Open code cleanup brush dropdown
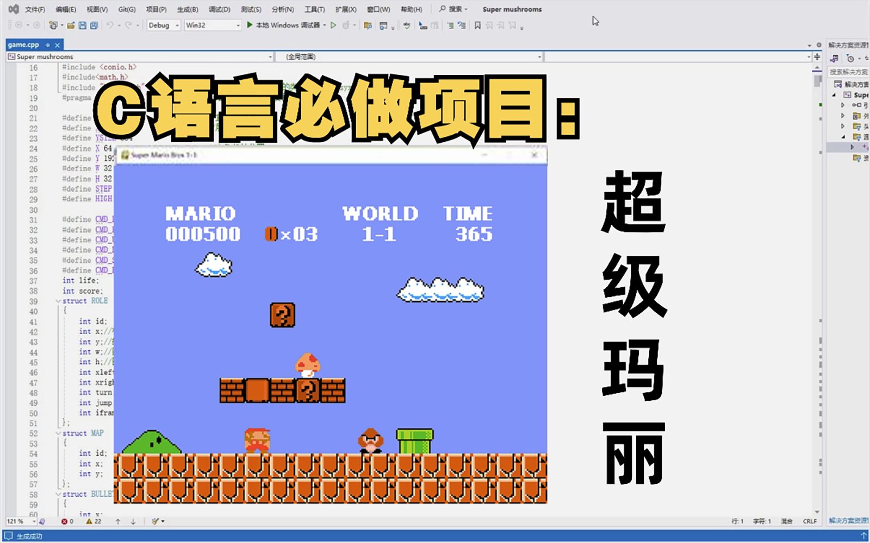The width and height of the screenshot is (870, 543). (x=158, y=521)
